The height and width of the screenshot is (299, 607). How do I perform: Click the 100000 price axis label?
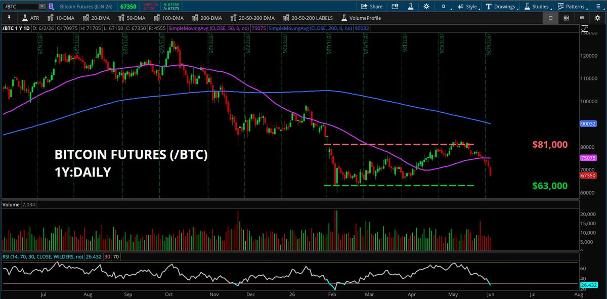(589, 102)
